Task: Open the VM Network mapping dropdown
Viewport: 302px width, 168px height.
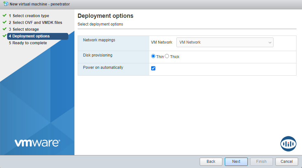Action: tap(225, 42)
